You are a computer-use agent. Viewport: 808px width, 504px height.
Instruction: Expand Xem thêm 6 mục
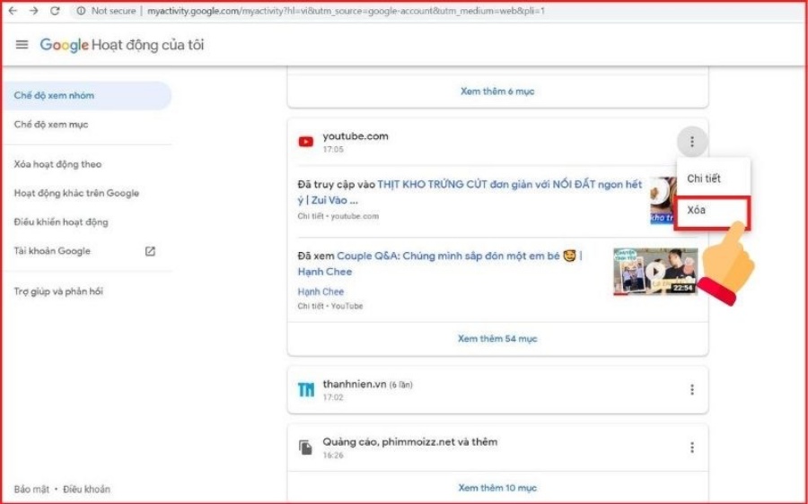[497, 91]
